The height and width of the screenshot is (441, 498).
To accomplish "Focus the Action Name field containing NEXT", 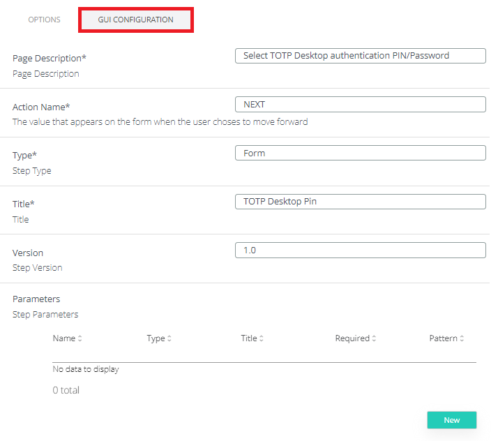I will tap(360, 105).
